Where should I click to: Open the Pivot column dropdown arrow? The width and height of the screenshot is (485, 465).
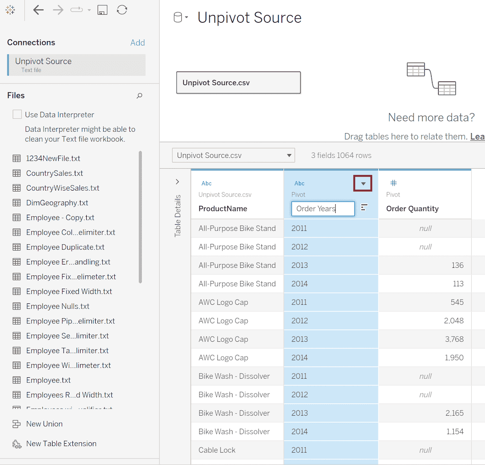[x=363, y=183]
